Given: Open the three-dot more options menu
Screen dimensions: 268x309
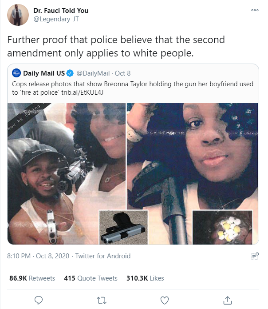Looking at the screenshot, I should pos(255,10).
